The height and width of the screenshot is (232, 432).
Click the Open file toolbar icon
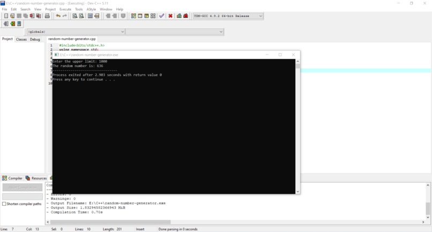click(x=12, y=16)
